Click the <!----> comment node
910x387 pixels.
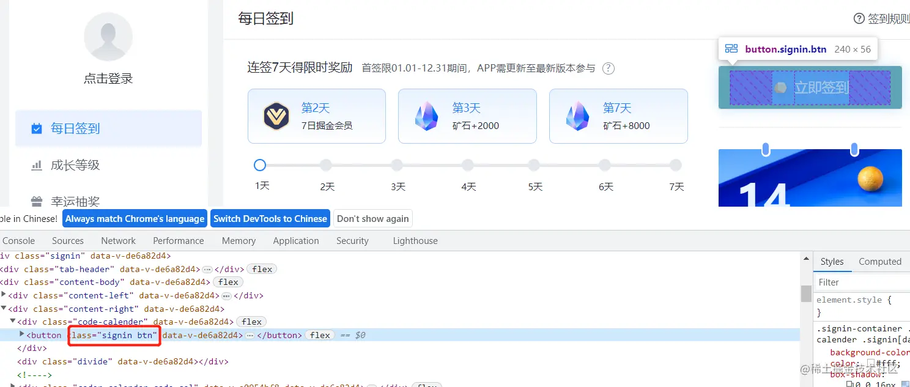click(35, 375)
